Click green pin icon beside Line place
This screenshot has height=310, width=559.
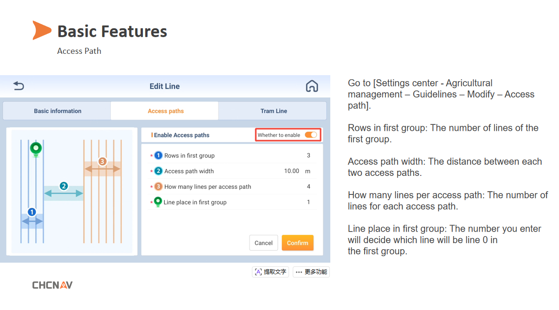[x=158, y=202]
